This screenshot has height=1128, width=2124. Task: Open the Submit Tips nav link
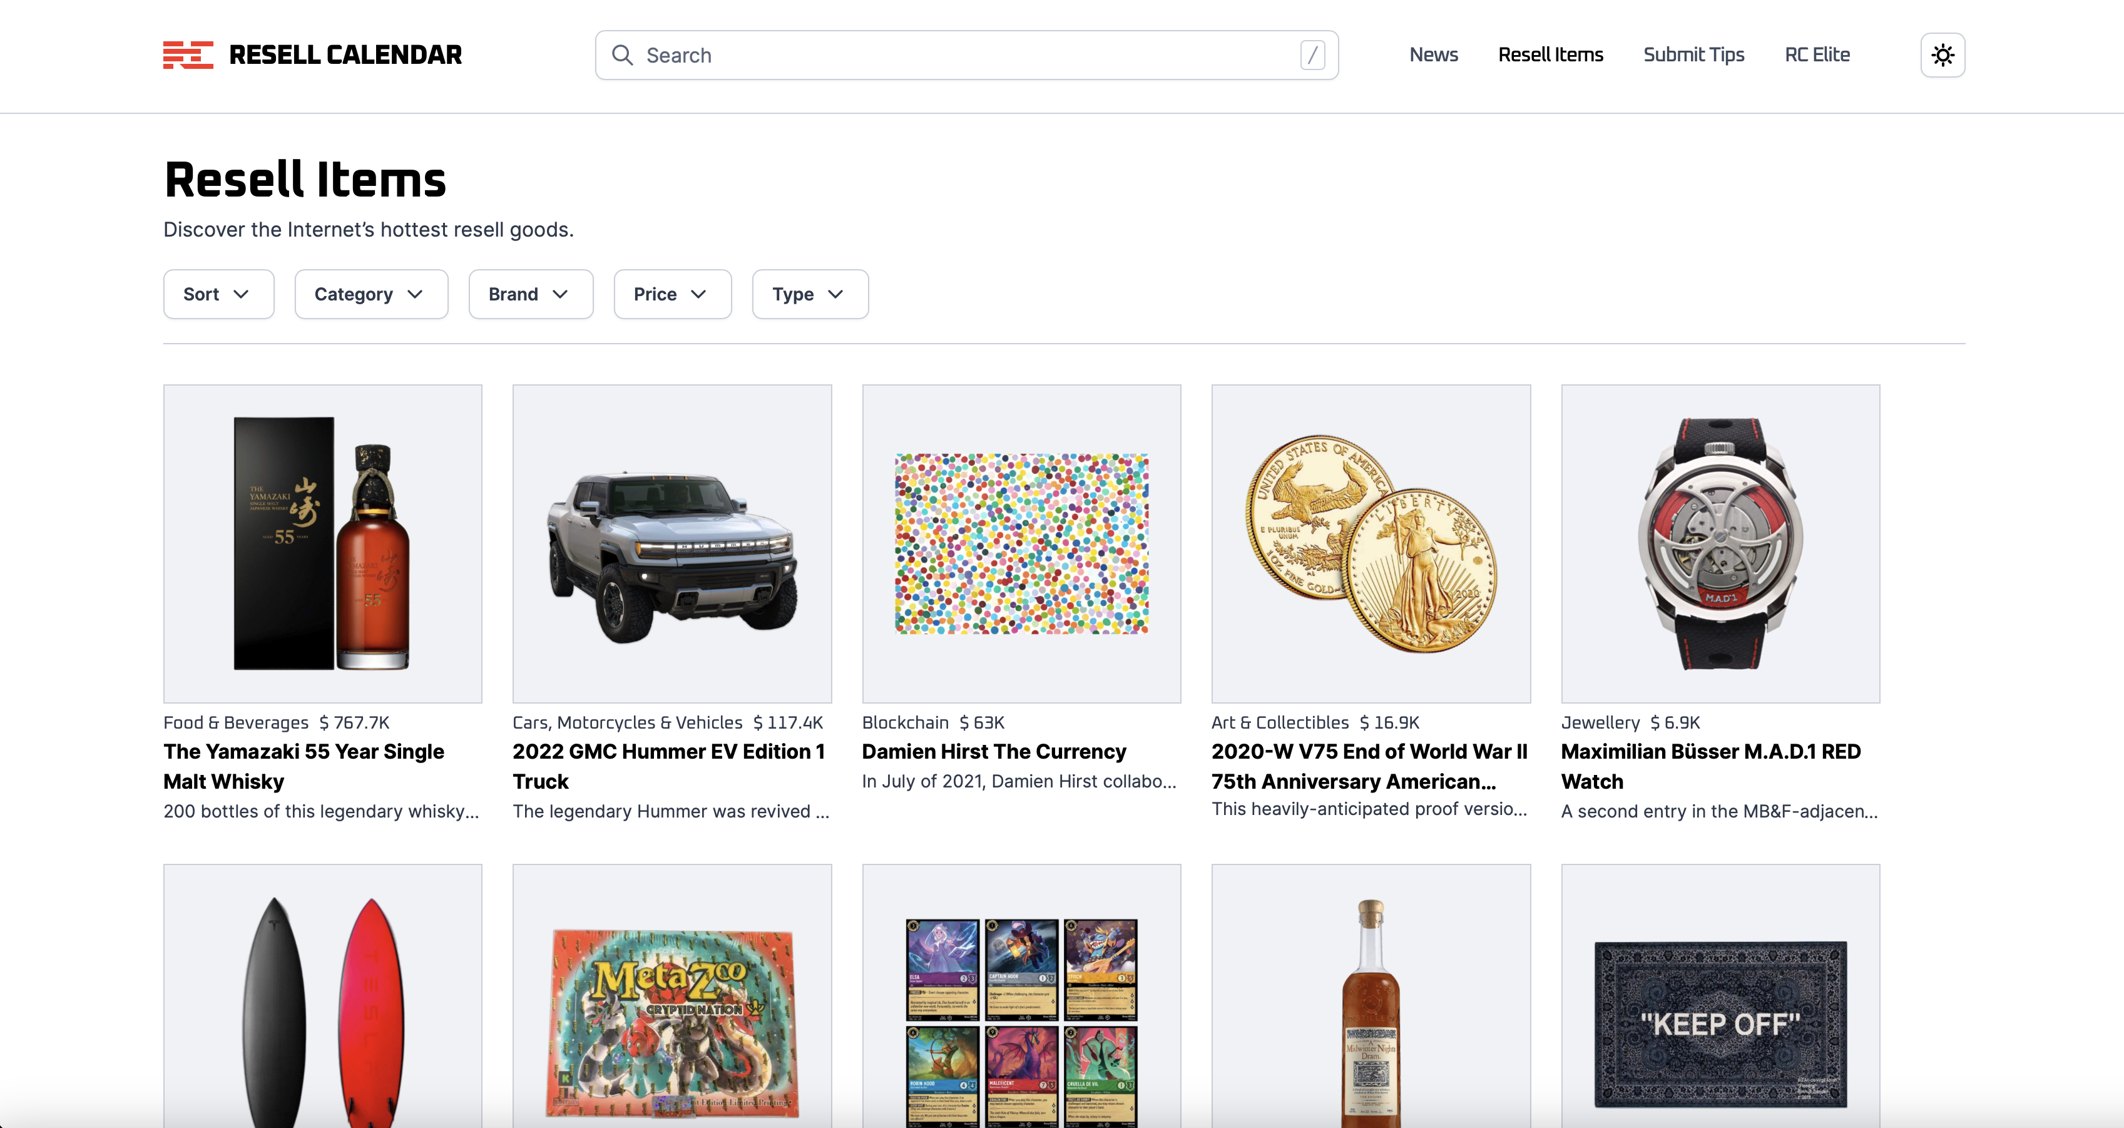point(1693,54)
